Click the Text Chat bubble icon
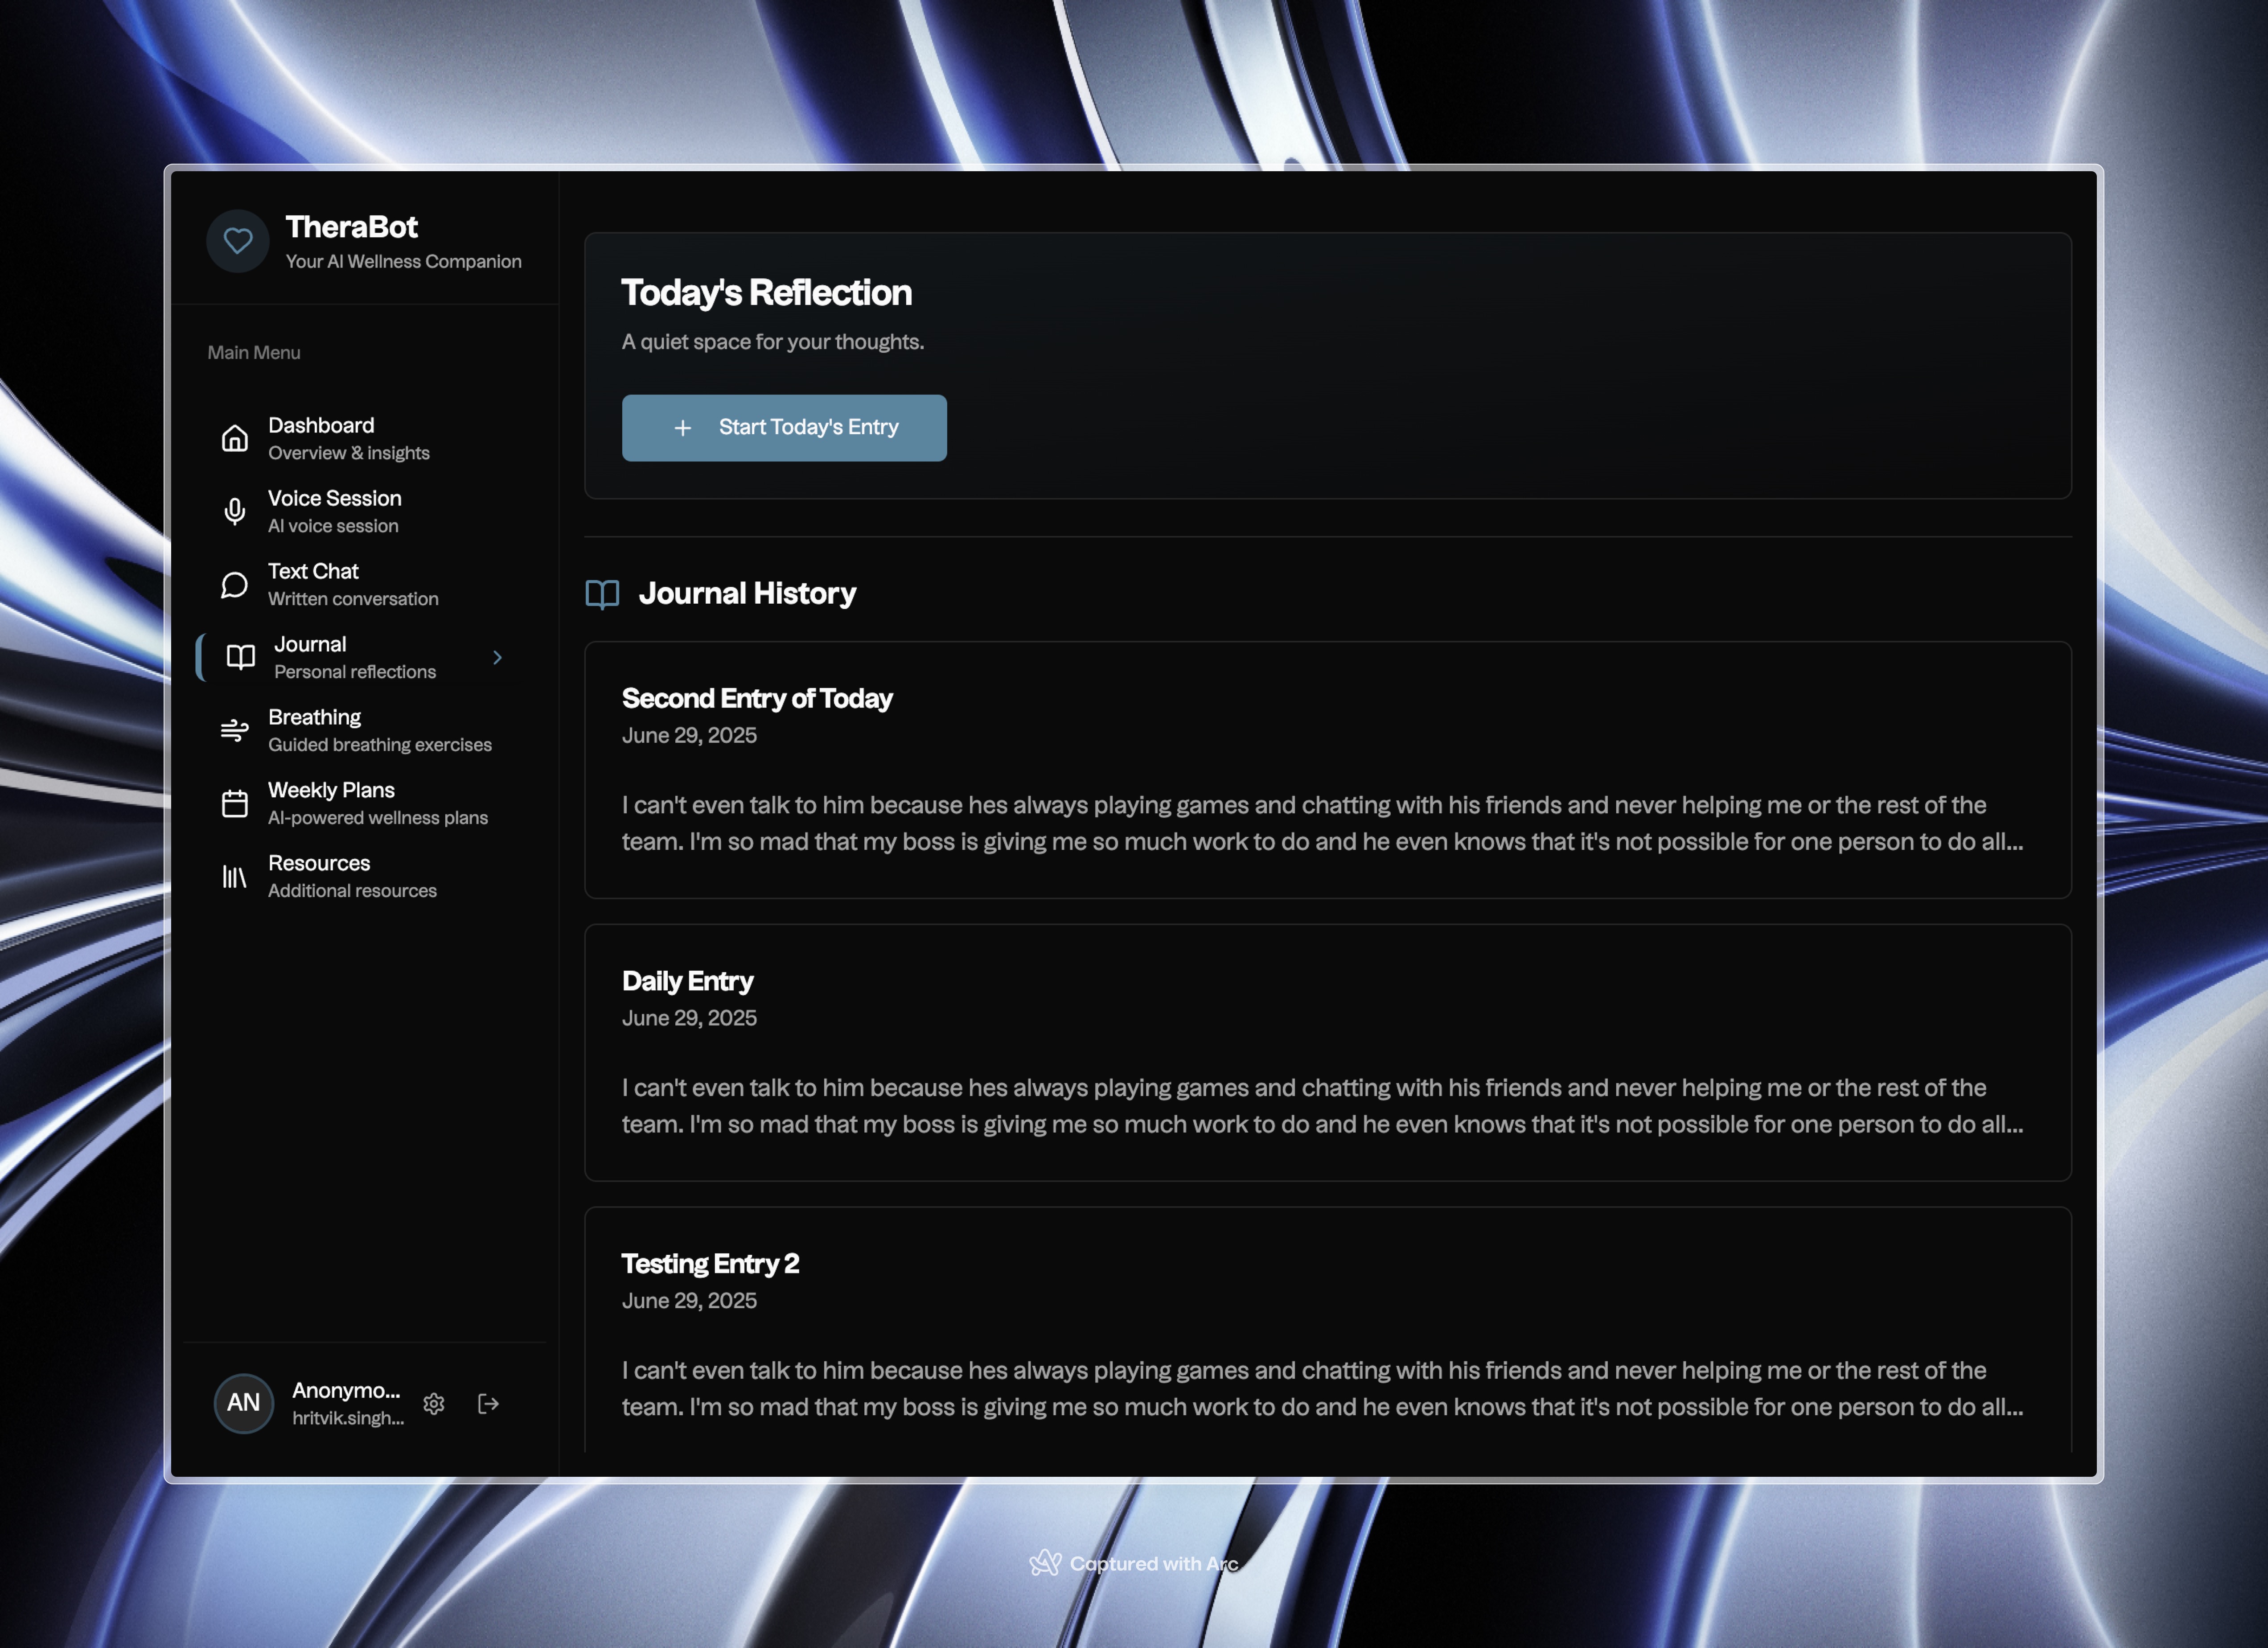Screen dimensions: 2268x1648 pyautogui.click(x=235, y=585)
